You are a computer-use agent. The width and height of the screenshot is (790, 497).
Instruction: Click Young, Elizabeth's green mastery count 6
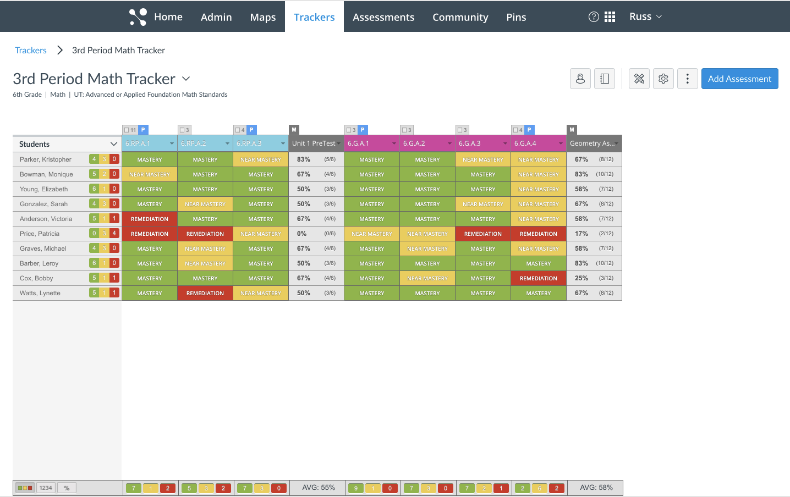point(94,189)
